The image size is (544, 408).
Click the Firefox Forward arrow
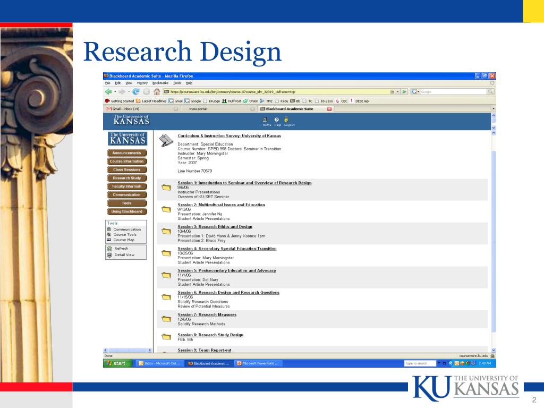122,91
